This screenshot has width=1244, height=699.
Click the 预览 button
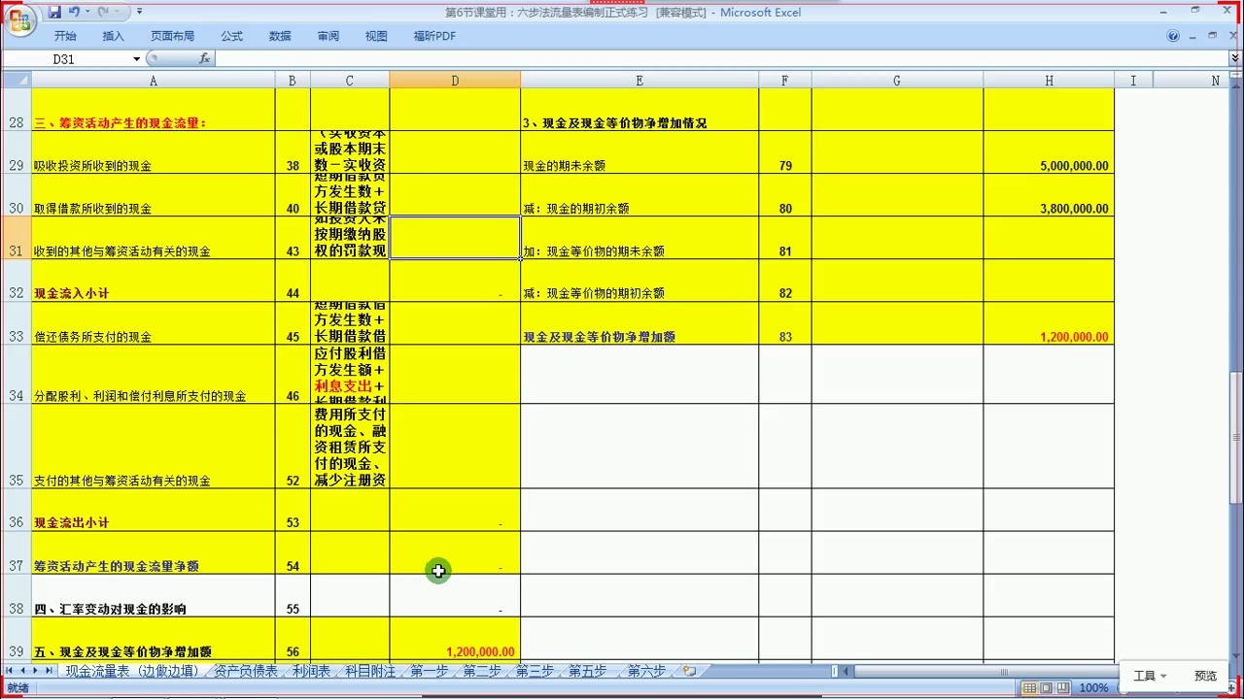point(1206,676)
